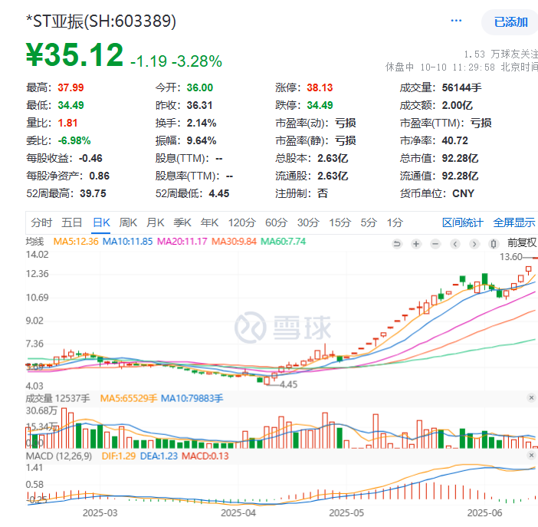Click the MA30:9.84 legend value
Screen dimensions: 538x527
point(234,242)
